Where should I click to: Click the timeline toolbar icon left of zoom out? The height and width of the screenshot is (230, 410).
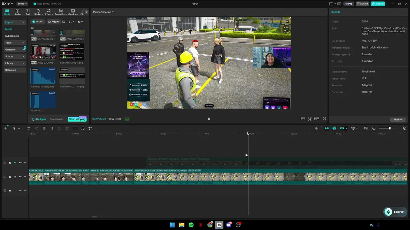(366, 128)
